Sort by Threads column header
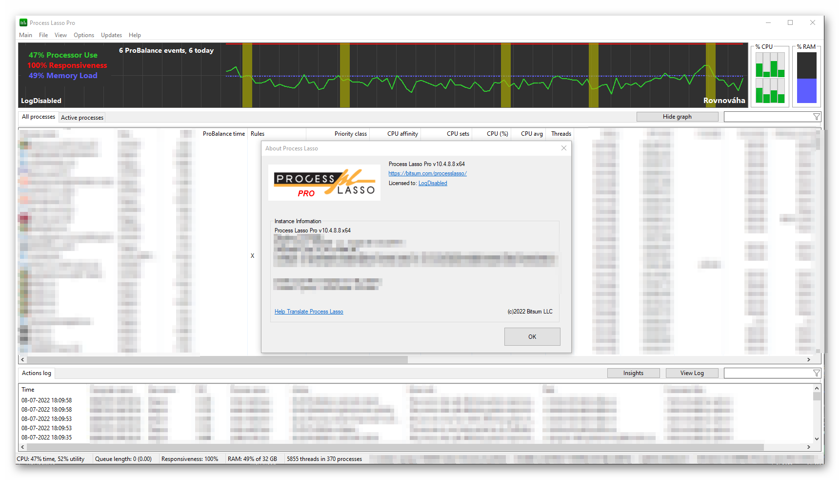This screenshot has height=480, width=840. coord(560,134)
